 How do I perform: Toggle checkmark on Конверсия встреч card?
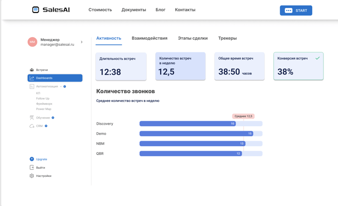(317, 58)
